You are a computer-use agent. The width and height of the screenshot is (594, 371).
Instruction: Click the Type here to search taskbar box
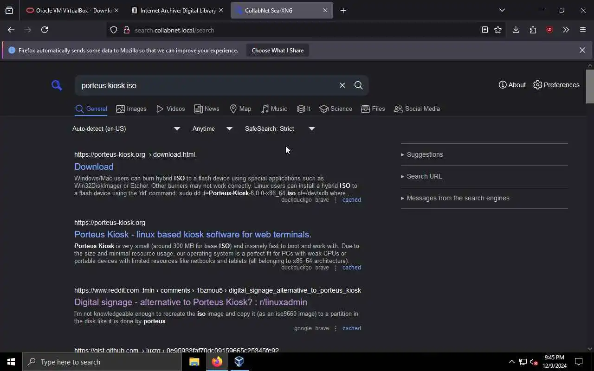(x=102, y=362)
